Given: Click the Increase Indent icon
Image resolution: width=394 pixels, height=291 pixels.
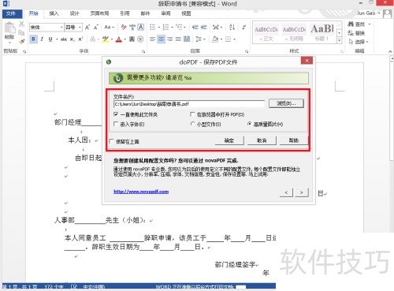Looking at the screenshot, I should coord(204,27).
